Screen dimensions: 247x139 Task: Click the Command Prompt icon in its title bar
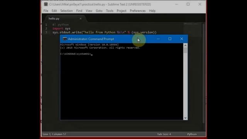[x=65, y=39]
